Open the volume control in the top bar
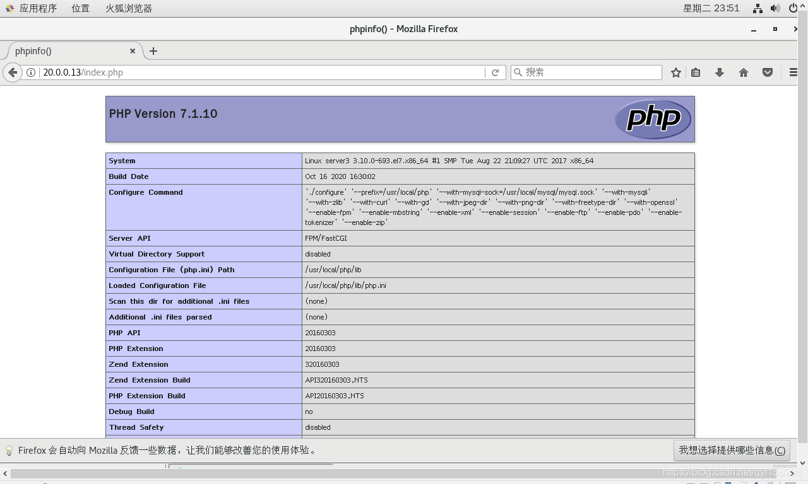This screenshot has height=484, width=808. (x=776, y=8)
